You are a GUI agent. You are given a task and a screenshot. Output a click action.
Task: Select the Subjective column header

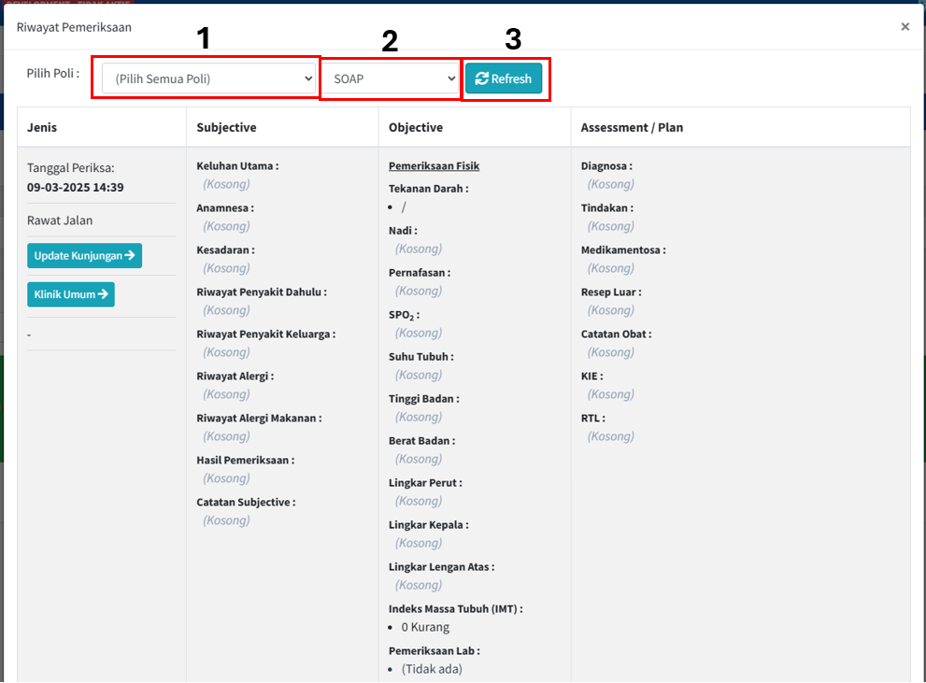pos(226,127)
